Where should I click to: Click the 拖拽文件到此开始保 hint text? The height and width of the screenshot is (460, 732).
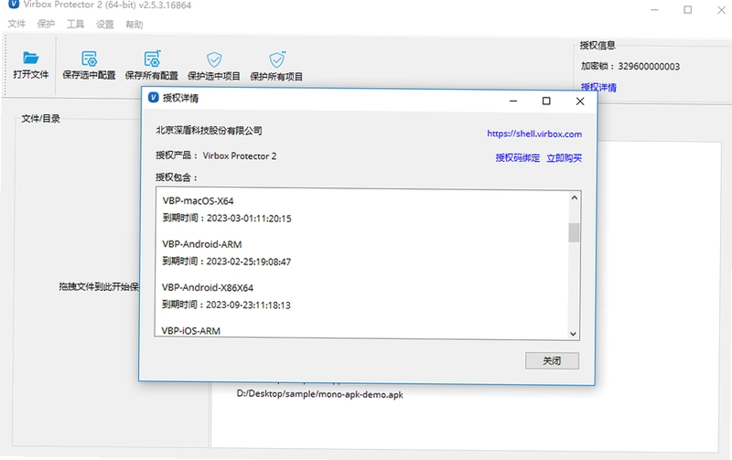(99, 286)
